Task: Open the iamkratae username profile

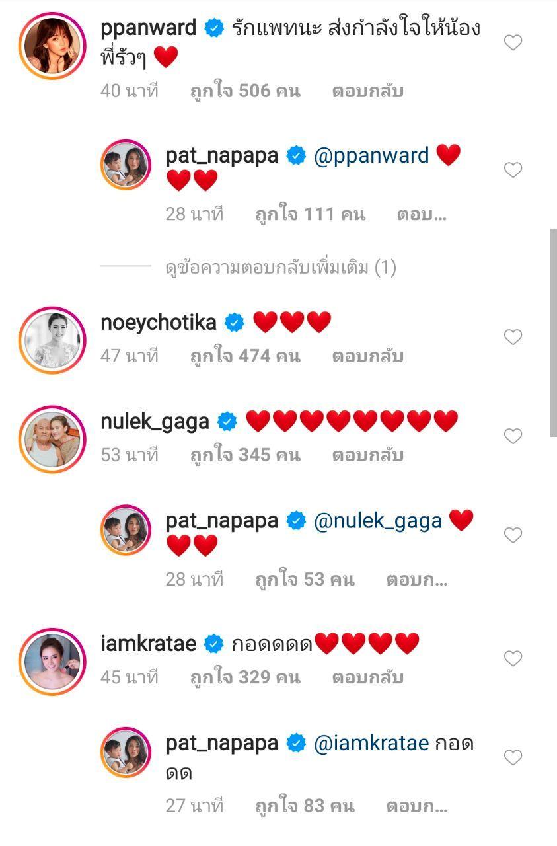Action: pyautogui.click(x=148, y=643)
